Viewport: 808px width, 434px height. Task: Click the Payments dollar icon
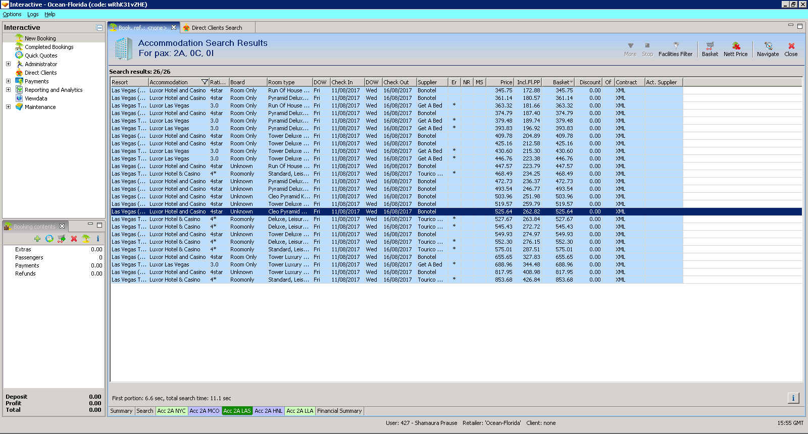coord(19,81)
